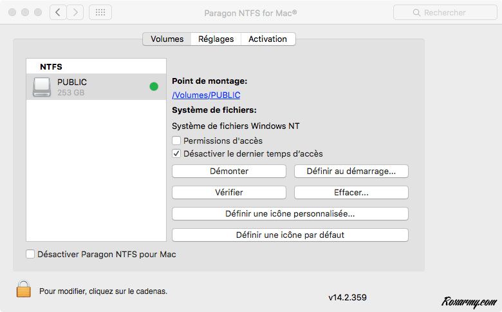Go back with the left arrow button
Image resolution: width=502 pixels, height=312 pixels.
pyautogui.click(x=59, y=12)
